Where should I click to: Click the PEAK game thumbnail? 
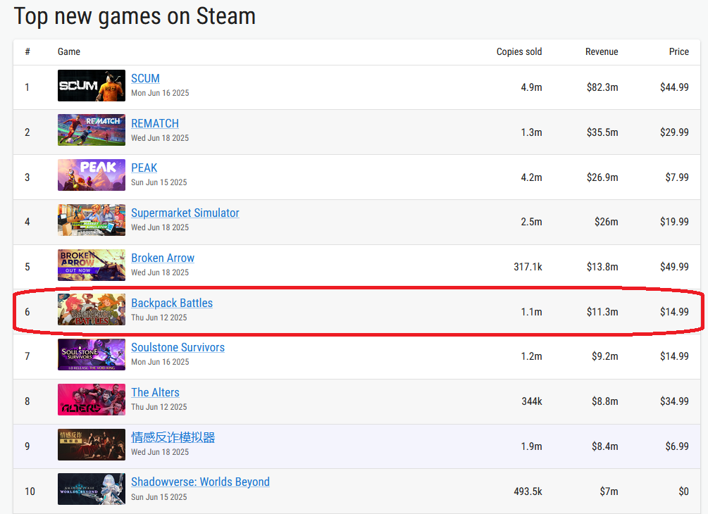coord(92,175)
